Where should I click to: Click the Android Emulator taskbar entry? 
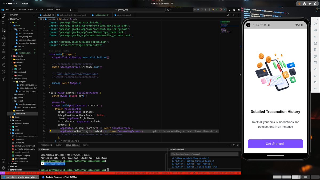[x=59, y=177]
